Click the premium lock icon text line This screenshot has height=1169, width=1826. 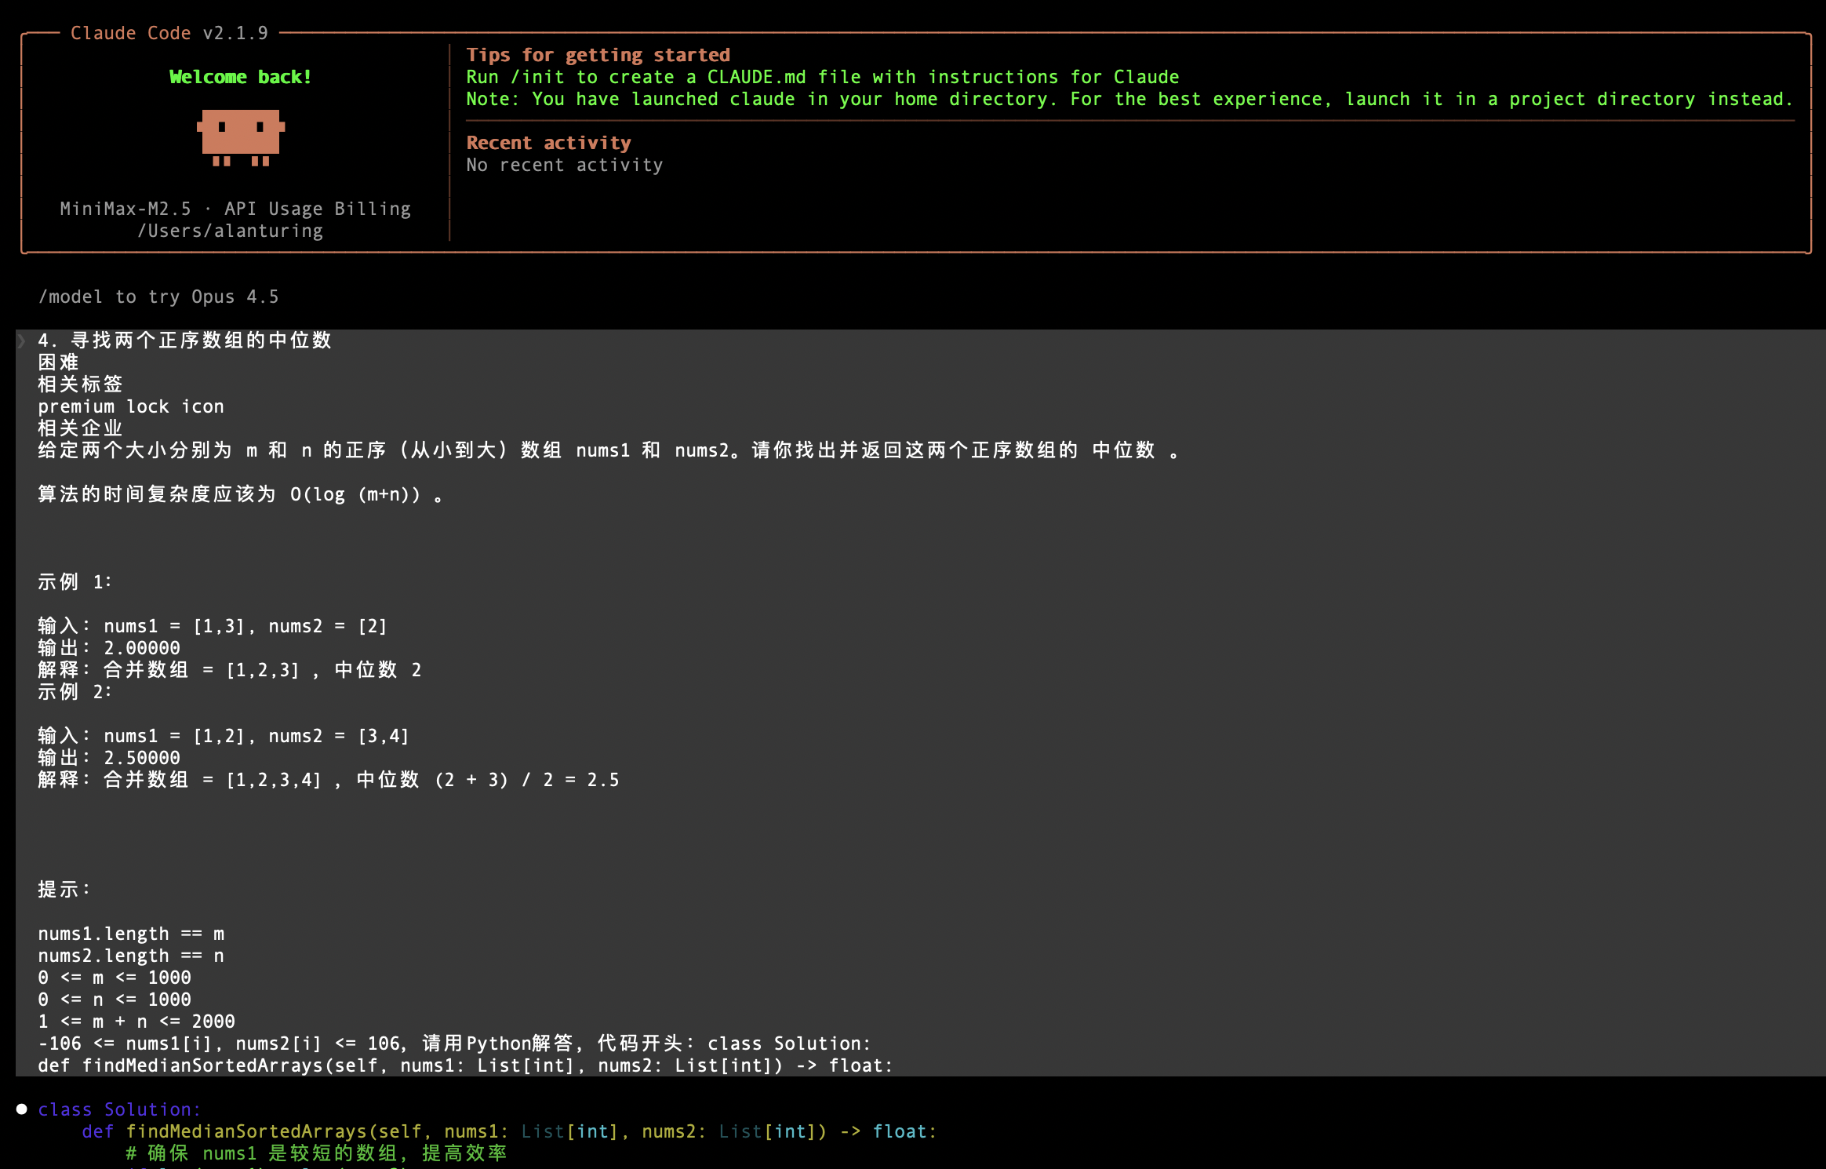tap(131, 406)
